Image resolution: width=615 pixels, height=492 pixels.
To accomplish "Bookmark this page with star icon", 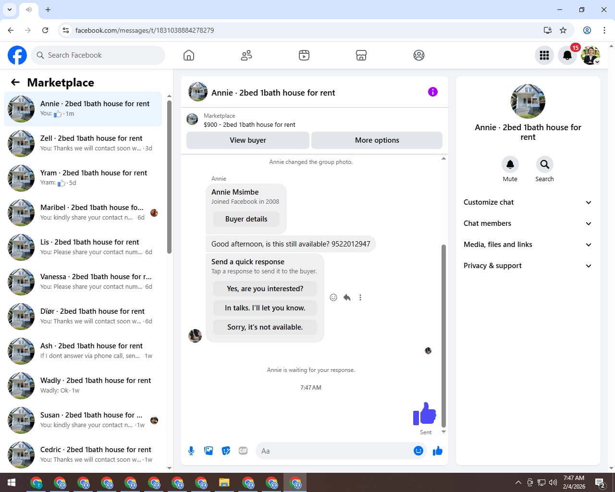I will pyautogui.click(x=563, y=30).
